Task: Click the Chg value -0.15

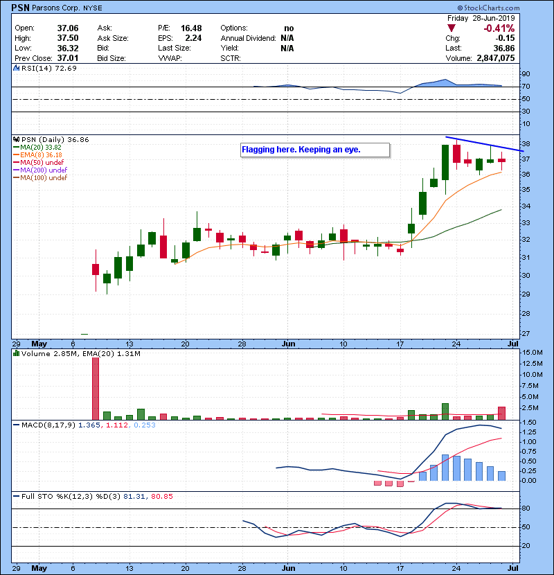Action: pos(505,38)
